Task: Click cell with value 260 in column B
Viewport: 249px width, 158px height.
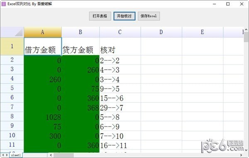Action: [81, 69]
